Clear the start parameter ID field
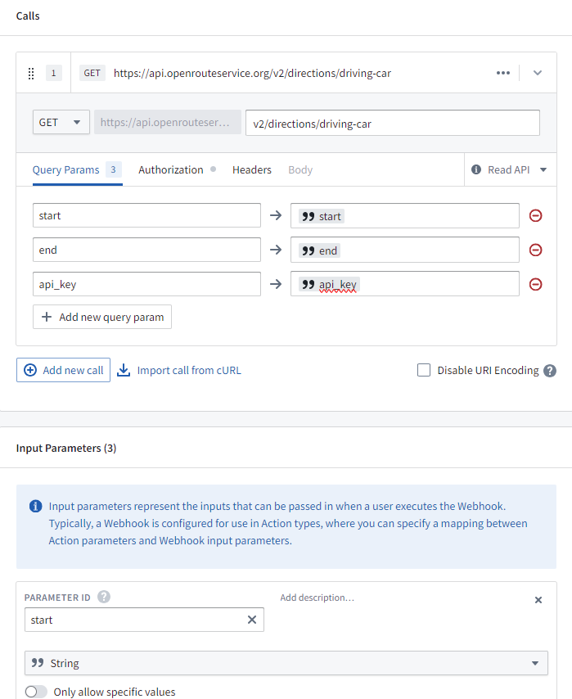572x699 pixels. pos(252,620)
